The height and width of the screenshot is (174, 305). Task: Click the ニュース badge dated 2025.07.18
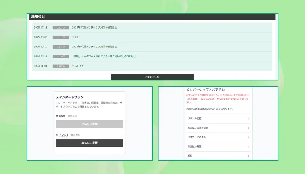[61, 28]
